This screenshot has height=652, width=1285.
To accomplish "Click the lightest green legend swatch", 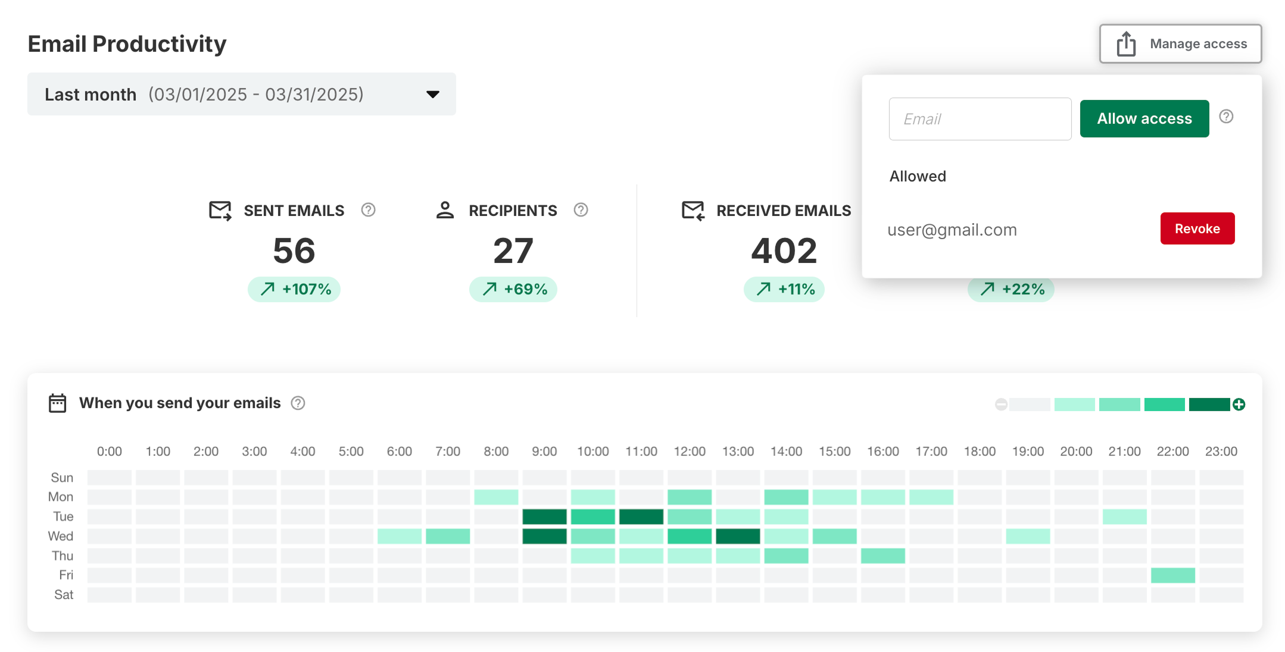I will coord(1074,405).
